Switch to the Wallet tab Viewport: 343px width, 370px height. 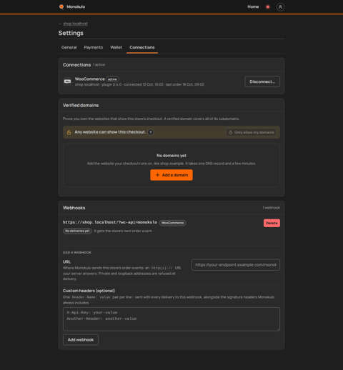coord(116,47)
